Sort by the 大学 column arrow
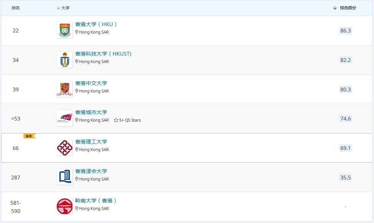Viewport: 374px width, 223px height. [59, 8]
